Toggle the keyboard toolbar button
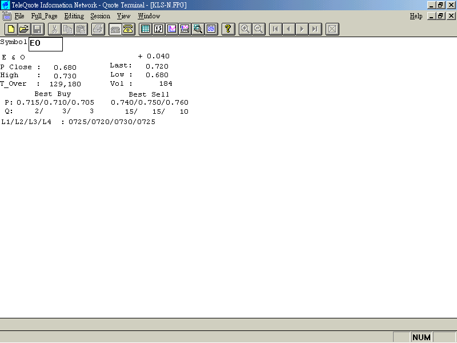The image size is (457, 343). click(115, 29)
